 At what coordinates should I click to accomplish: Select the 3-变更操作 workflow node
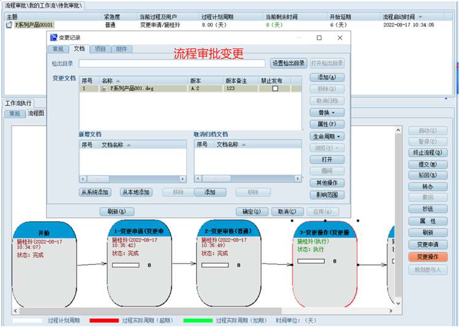(x=324, y=263)
